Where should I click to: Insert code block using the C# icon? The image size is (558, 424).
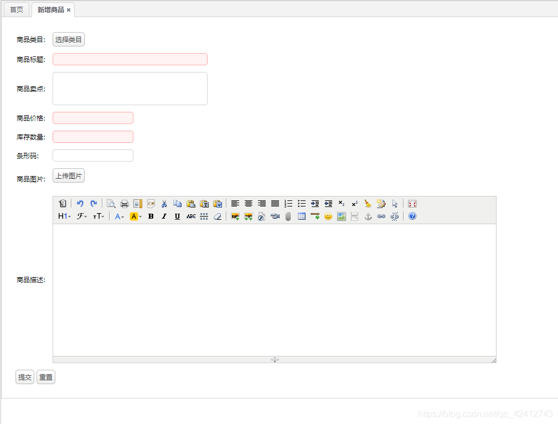coord(151,204)
